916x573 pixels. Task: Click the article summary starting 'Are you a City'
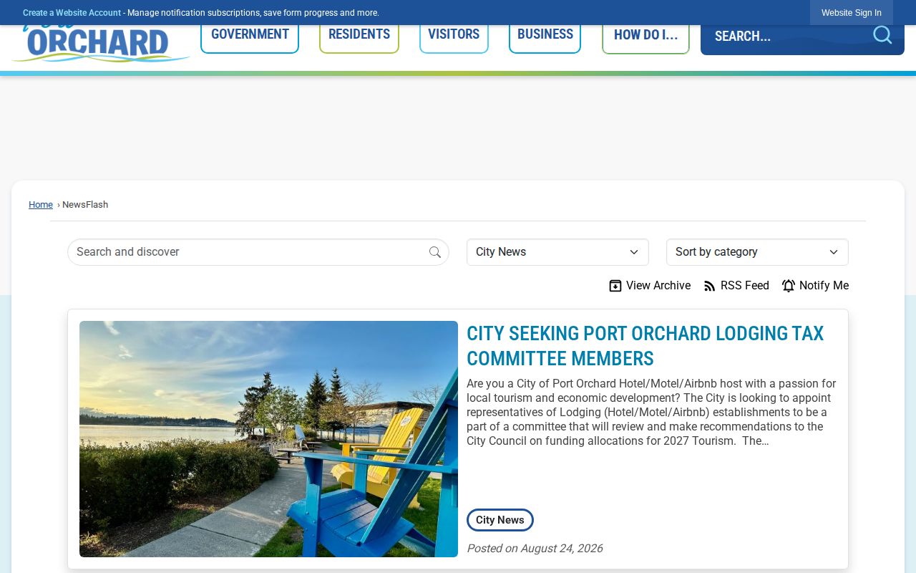651,413
